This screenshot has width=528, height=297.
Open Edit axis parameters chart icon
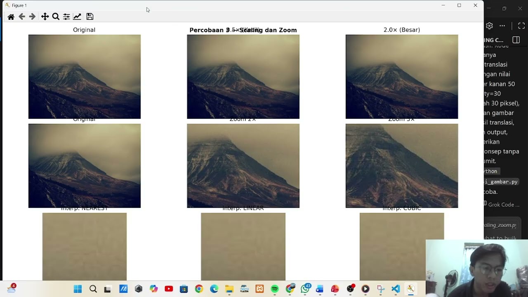tap(77, 16)
